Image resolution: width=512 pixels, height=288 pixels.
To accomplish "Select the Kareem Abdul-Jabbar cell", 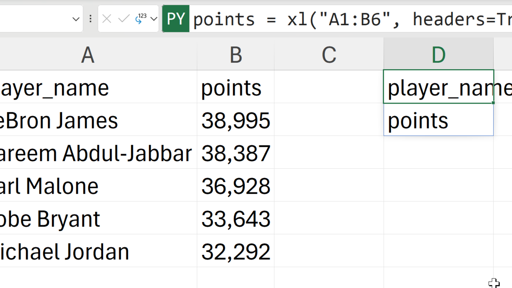I will [x=96, y=153].
